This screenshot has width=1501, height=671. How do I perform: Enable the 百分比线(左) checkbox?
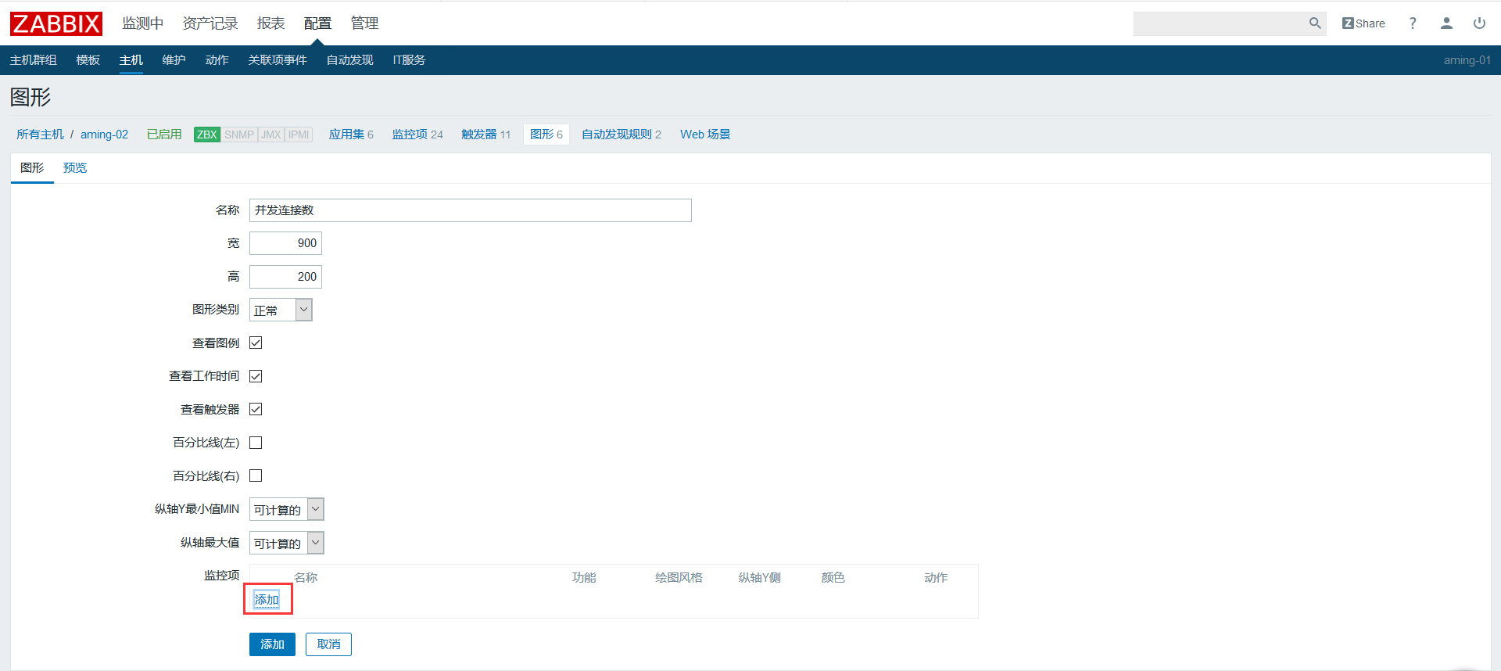pyautogui.click(x=256, y=443)
